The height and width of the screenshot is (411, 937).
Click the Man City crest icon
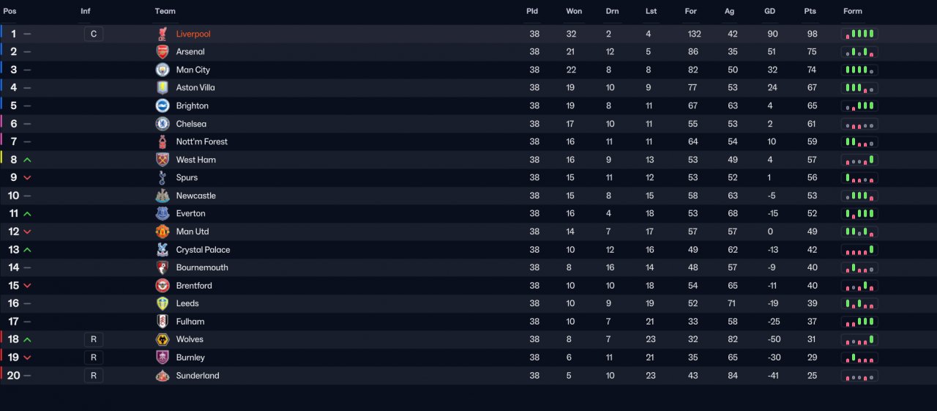point(163,70)
